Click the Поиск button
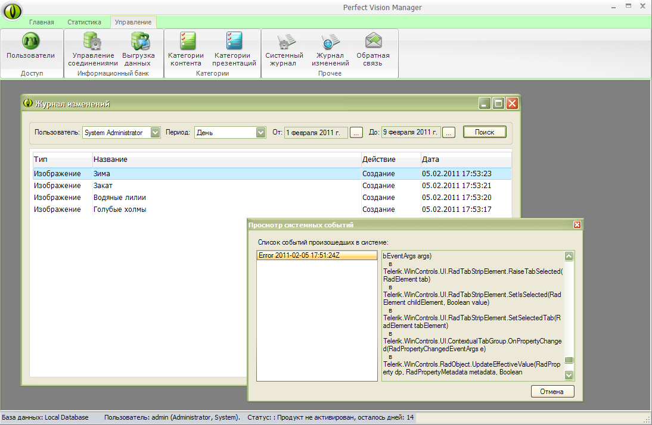This screenshot has width=652, height=425. tap(485, 132)
